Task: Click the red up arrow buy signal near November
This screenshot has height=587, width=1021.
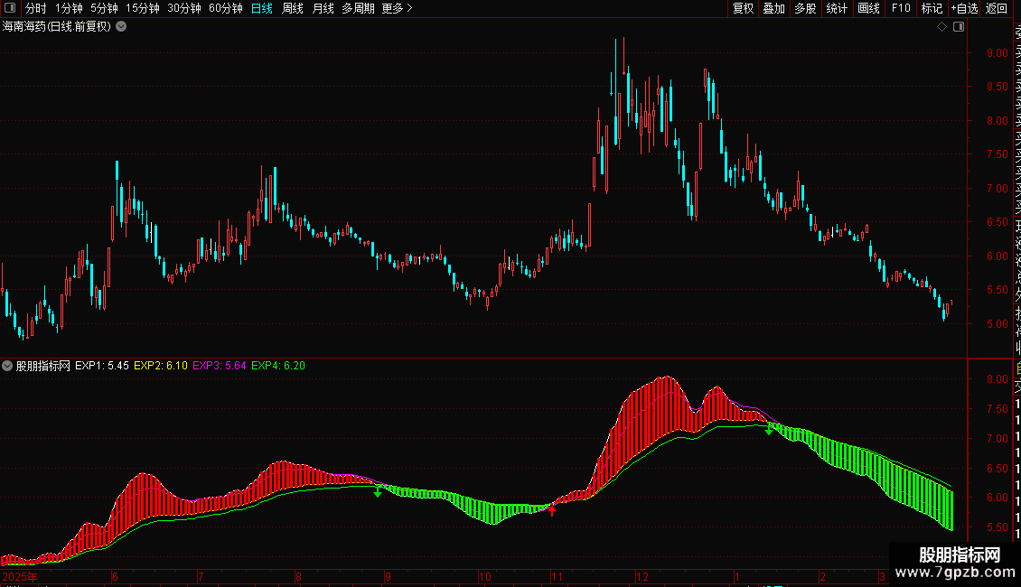Action: pyautogui.click(x=552, y=509)
